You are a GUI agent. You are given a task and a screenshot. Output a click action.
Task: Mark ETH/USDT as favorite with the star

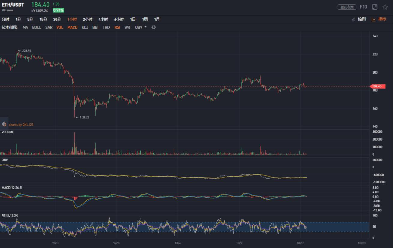385,7
